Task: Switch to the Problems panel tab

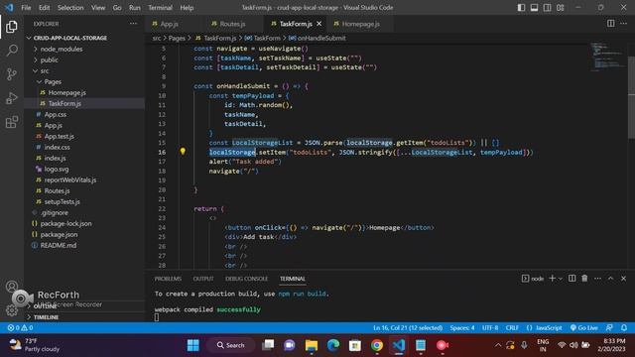Action: pyautogui.click(x=168, y=279)
